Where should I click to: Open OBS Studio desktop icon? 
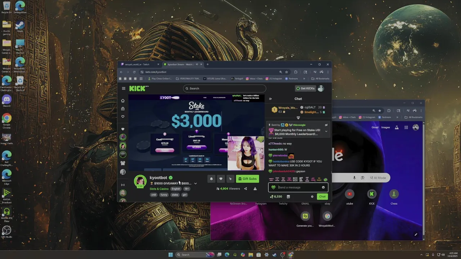tap(6, 232)
